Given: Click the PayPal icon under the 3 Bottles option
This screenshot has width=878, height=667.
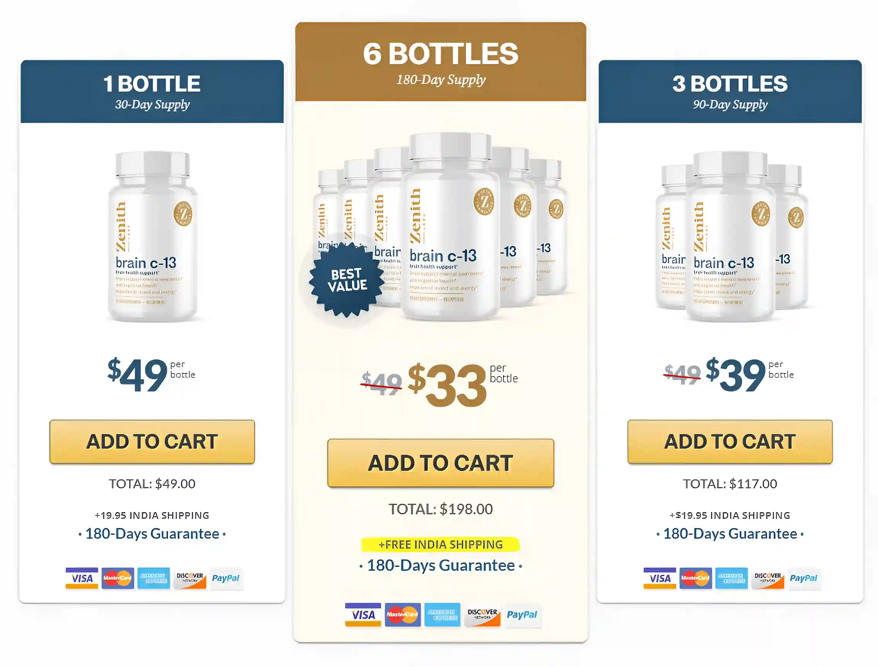Looking at the screenshot, I should [x=804, y=579].
